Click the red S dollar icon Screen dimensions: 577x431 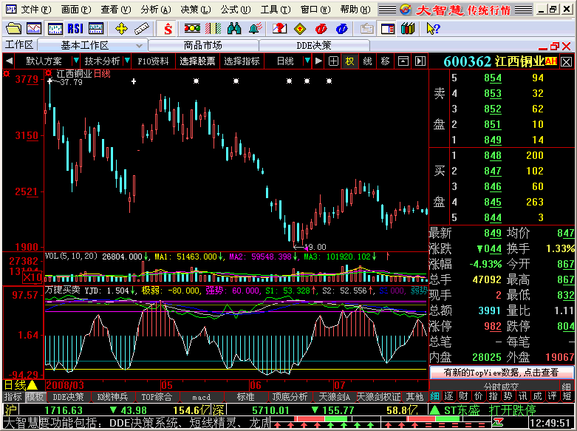click(x=168, y=28)
